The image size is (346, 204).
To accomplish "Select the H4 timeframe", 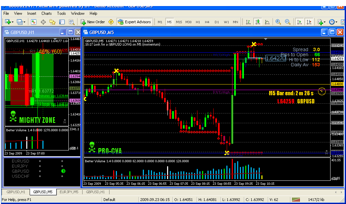I will (207, 22).
